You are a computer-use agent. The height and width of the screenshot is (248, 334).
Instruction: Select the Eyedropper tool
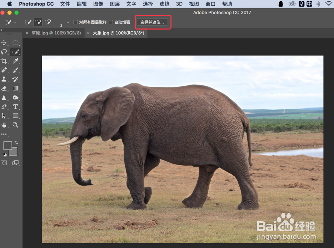pyautogui.click(x=16, y=61)
